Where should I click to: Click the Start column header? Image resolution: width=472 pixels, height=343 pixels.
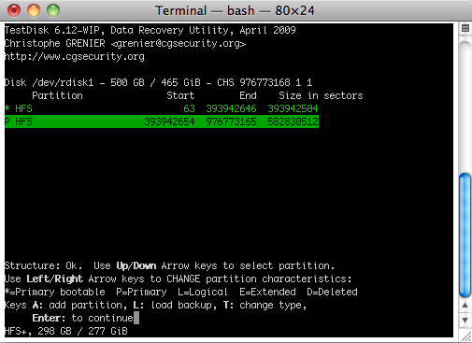coord(180,95)
